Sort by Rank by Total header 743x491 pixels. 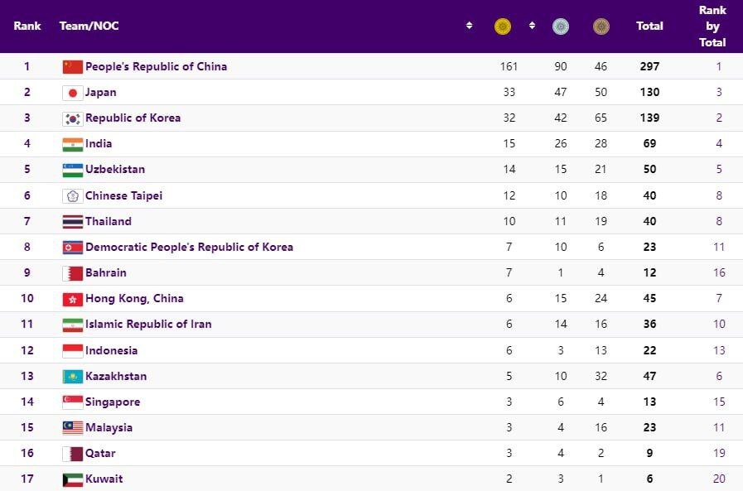pos(712,26)
